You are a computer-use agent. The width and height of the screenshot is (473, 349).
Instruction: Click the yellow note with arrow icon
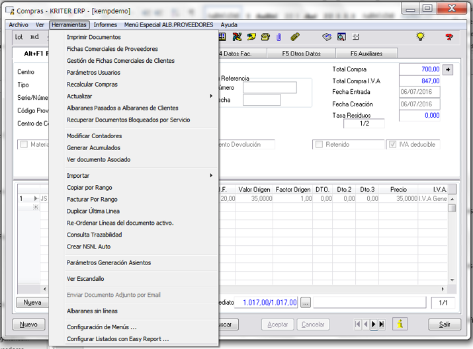(x=251, y=37)
